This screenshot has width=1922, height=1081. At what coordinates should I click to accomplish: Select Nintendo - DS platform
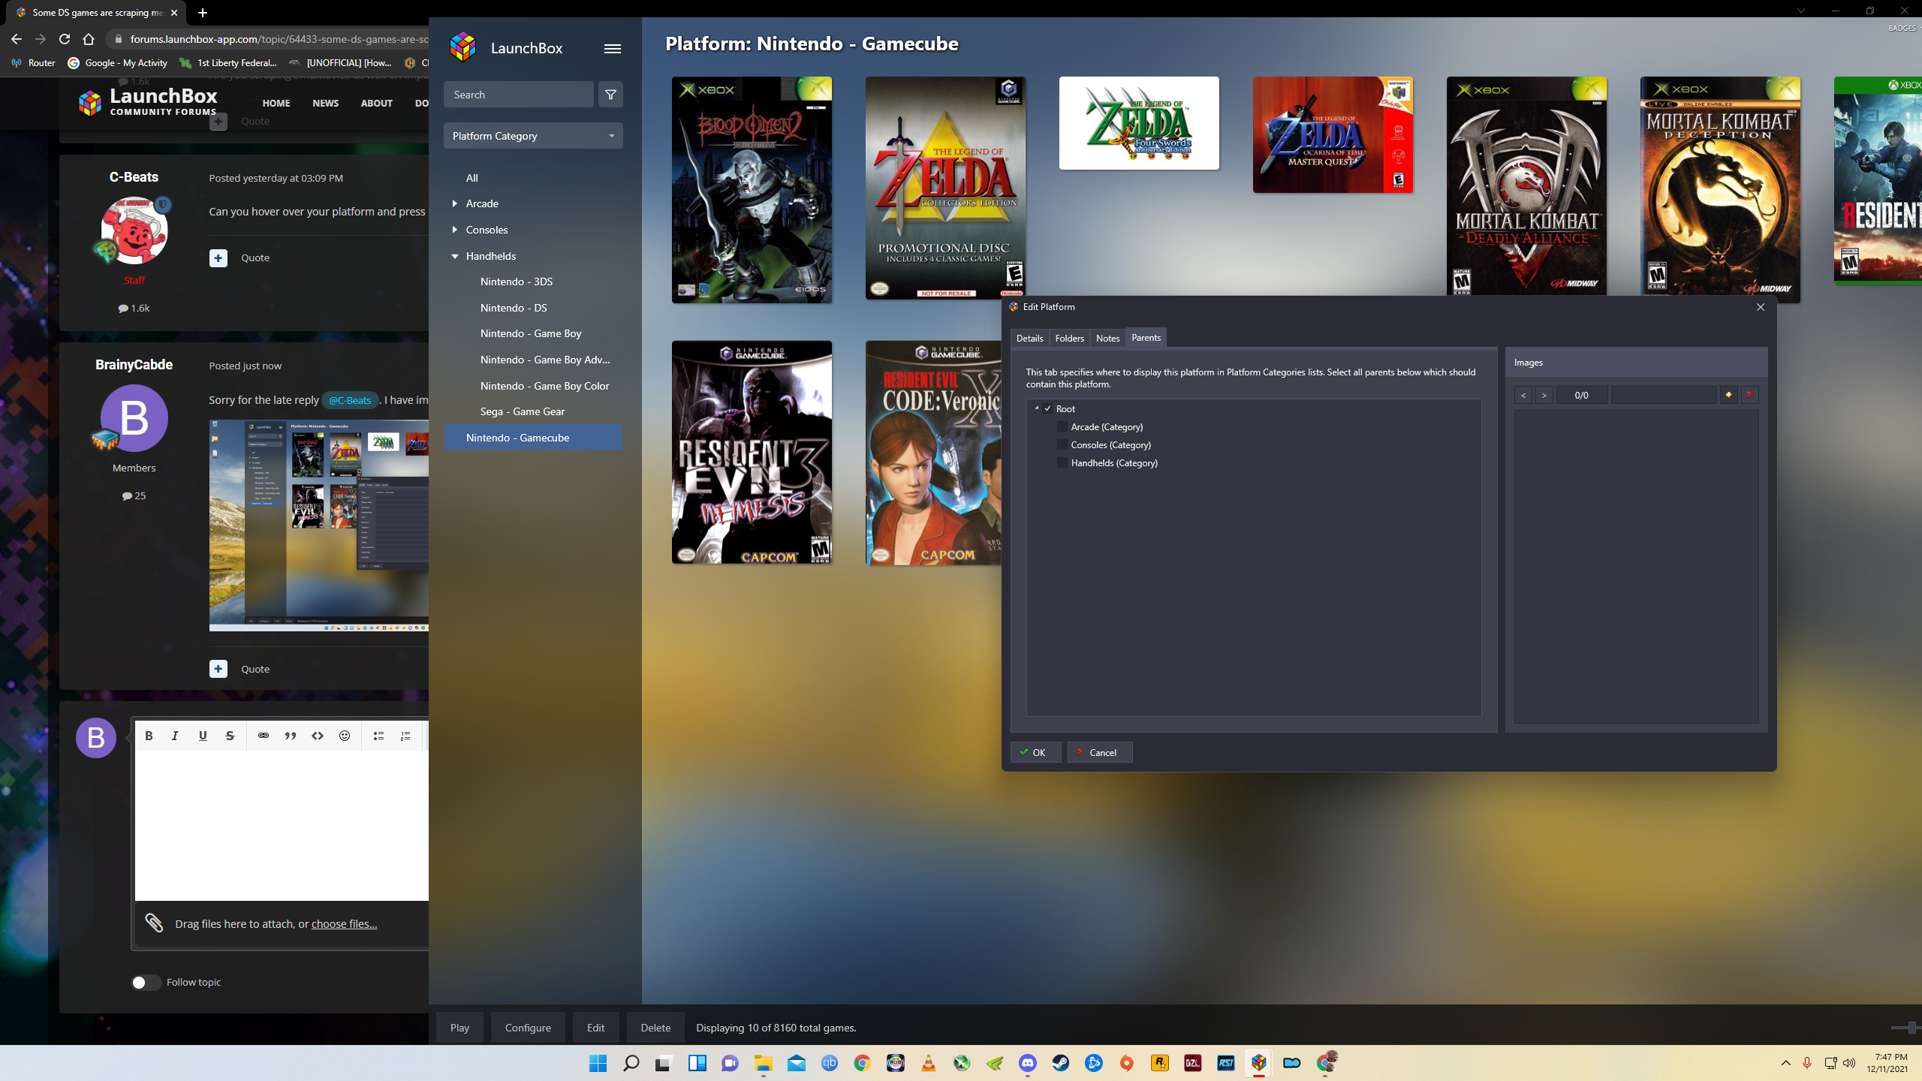514,308
